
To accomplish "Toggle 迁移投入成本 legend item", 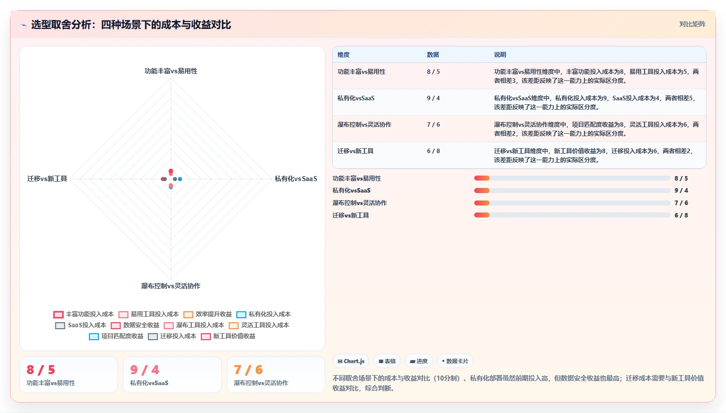I will tap(172, 336).
